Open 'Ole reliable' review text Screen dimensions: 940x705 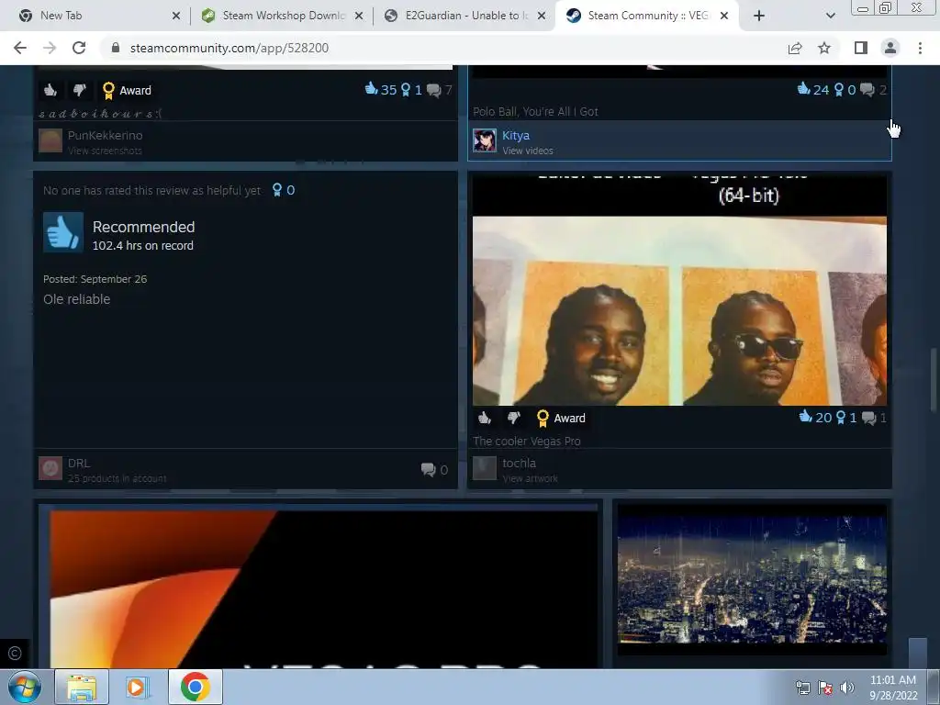click(x=77, y=299)
